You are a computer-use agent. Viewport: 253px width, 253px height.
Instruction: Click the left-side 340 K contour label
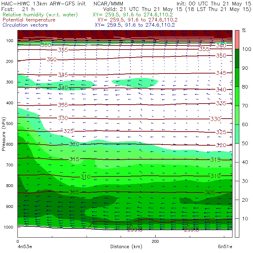(x=63, y=88)
